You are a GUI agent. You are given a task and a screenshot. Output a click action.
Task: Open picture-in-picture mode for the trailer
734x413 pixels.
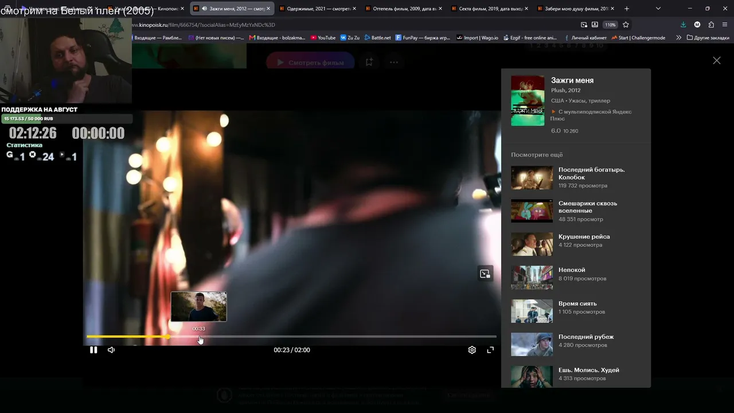485,274
